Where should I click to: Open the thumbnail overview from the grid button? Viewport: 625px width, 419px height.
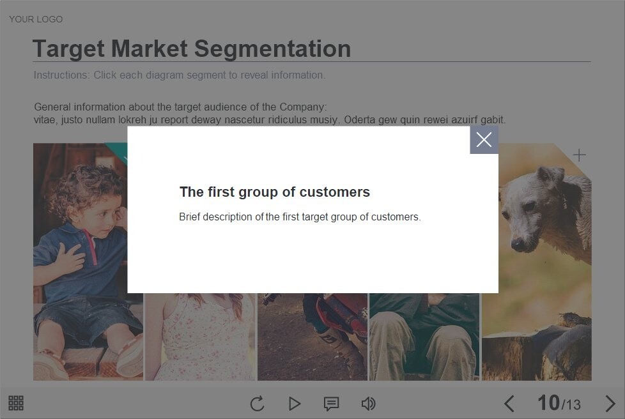click(15, 403)
